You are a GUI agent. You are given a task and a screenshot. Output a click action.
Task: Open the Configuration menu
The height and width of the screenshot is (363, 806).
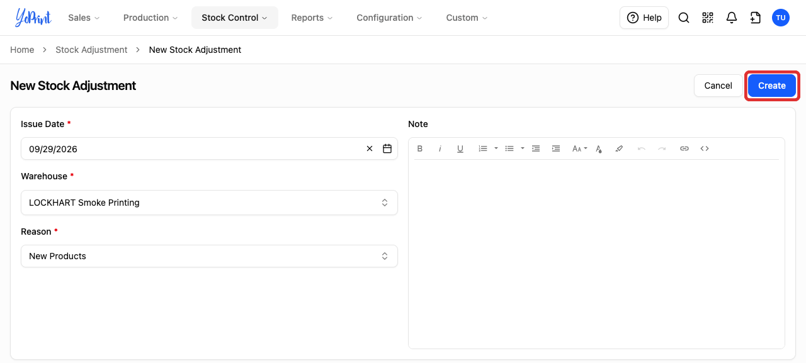pyautogui.click(x=390, y=18)
